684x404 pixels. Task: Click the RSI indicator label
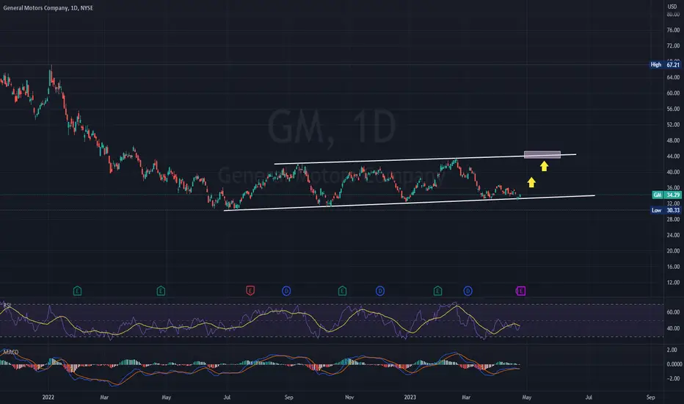click(x=7, y=306)
